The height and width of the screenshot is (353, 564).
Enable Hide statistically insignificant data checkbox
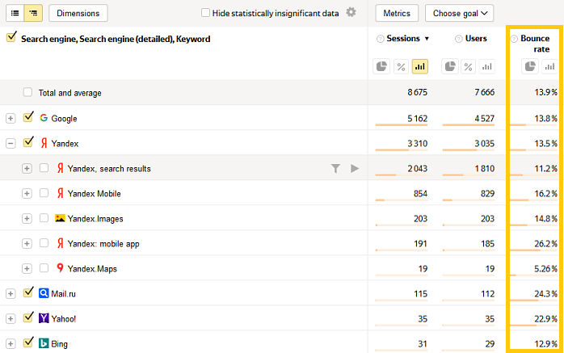(205, 13)
